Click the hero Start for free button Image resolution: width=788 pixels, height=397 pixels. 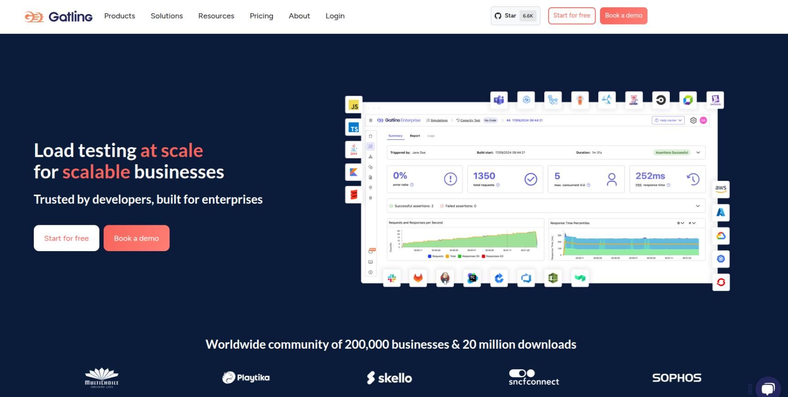click(67, 238)
